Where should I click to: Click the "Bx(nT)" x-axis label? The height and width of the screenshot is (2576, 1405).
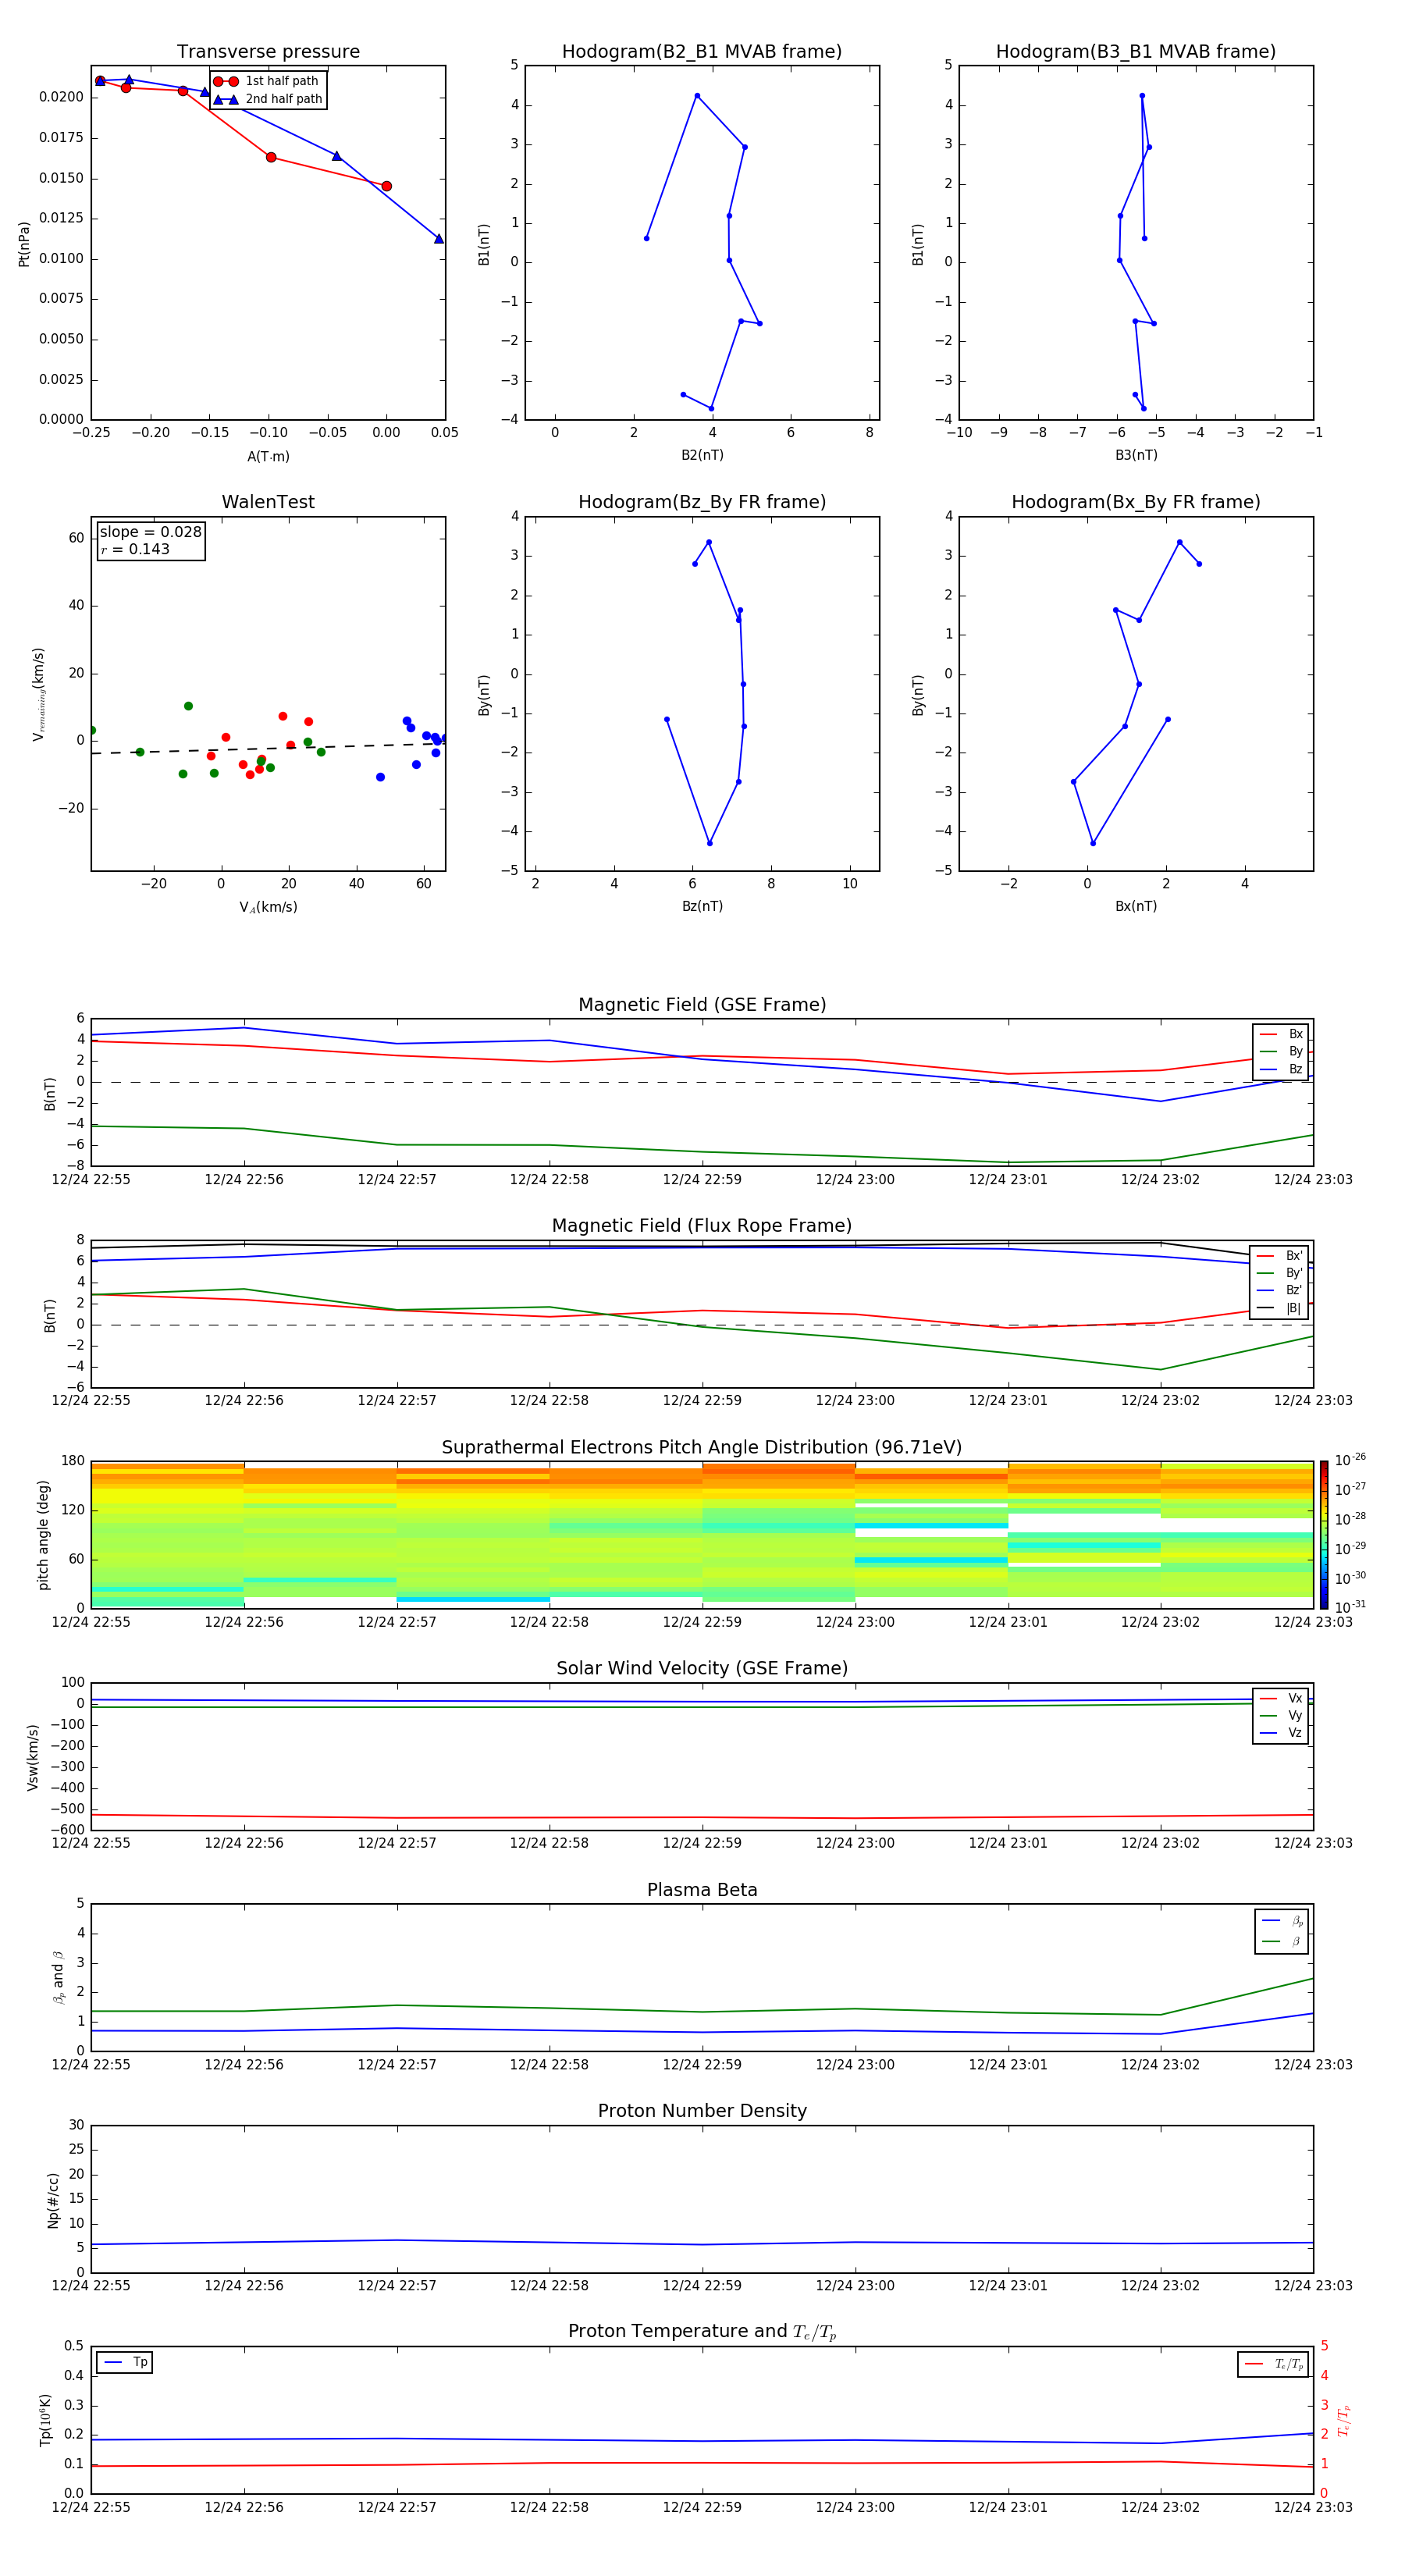tap(1136, 906)
